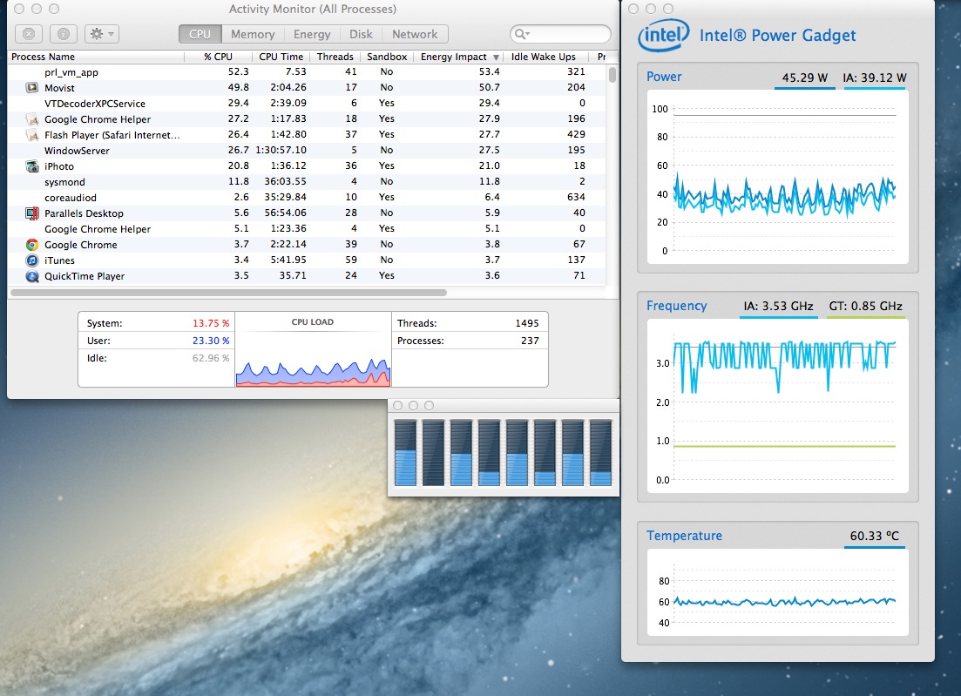
Task: Click the Idle 62.96 % value
Action: (211, 358)
